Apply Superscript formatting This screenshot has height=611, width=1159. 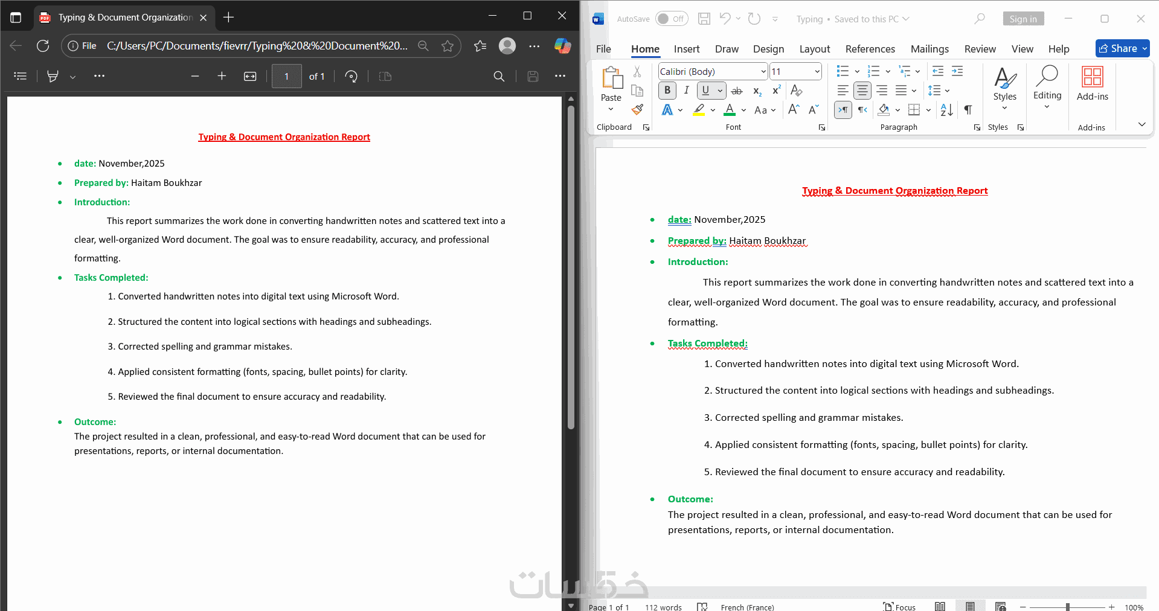point(777,91)
